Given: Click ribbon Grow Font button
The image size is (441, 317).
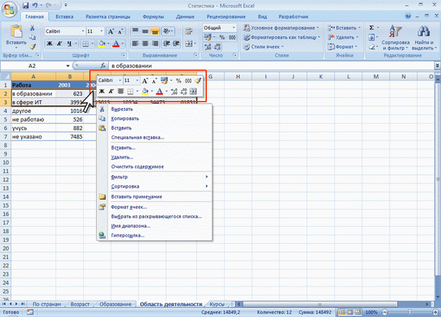Looking at the screenshot, I should click(x=111, y=31).
